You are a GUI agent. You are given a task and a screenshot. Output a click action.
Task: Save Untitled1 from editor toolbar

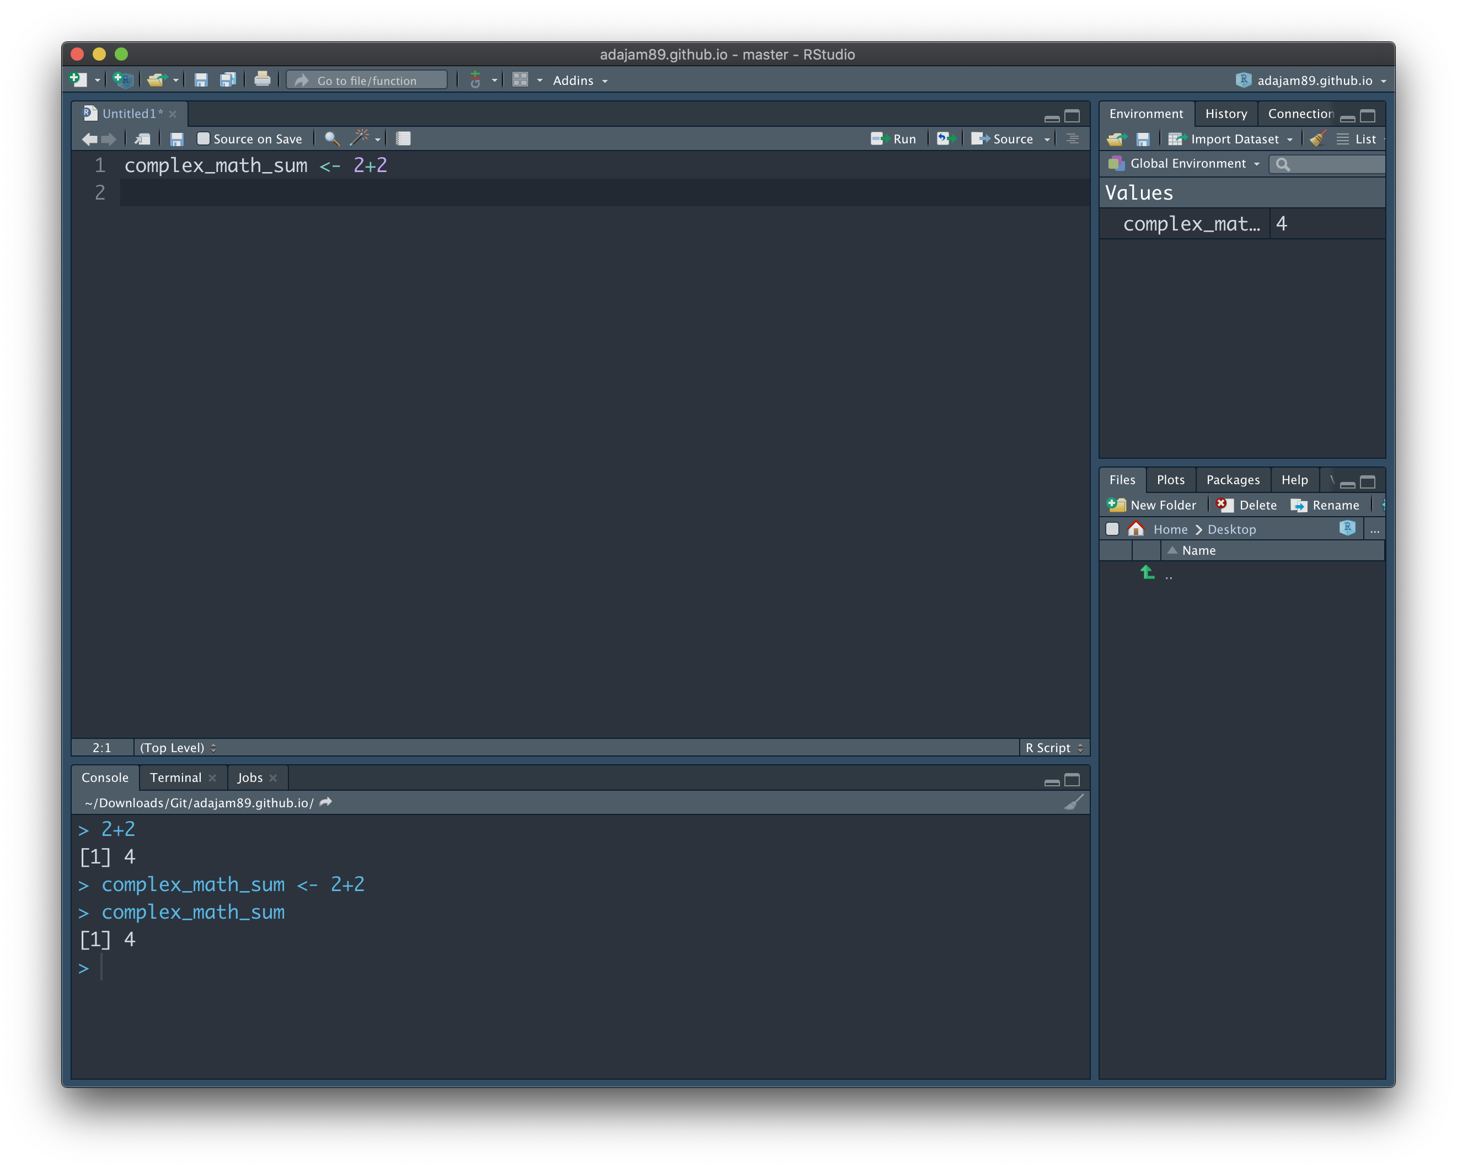[177, 139]
